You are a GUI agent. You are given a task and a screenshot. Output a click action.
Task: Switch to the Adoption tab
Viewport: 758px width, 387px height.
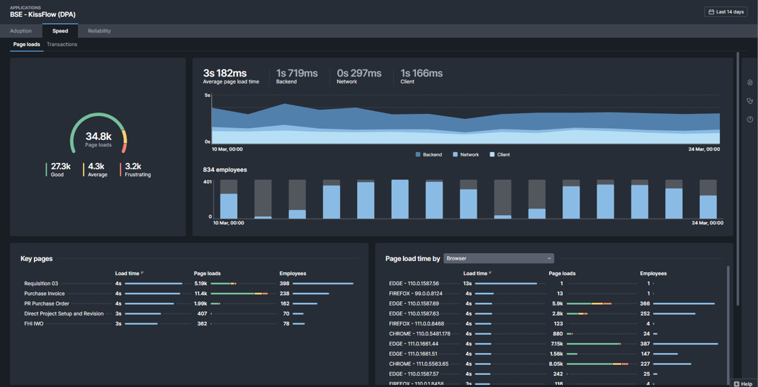coord(21,31)
